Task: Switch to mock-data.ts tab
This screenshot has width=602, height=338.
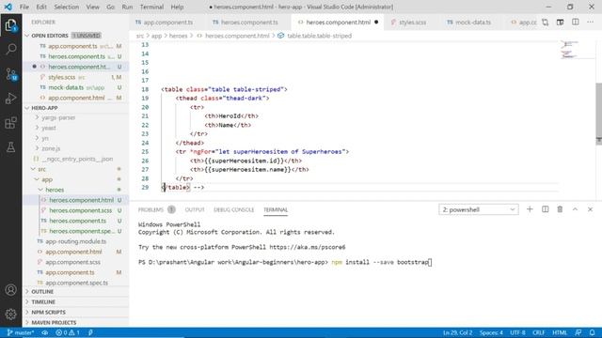Action: pos(473,23)
